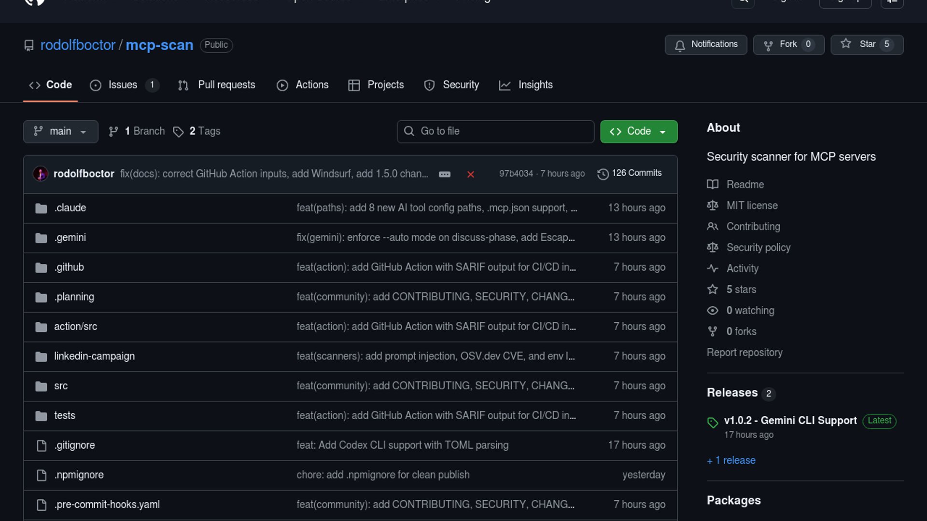The width and height of the screenshot is (927, 521).
Task: Open the .github folder icon
Action: (41, 267)
